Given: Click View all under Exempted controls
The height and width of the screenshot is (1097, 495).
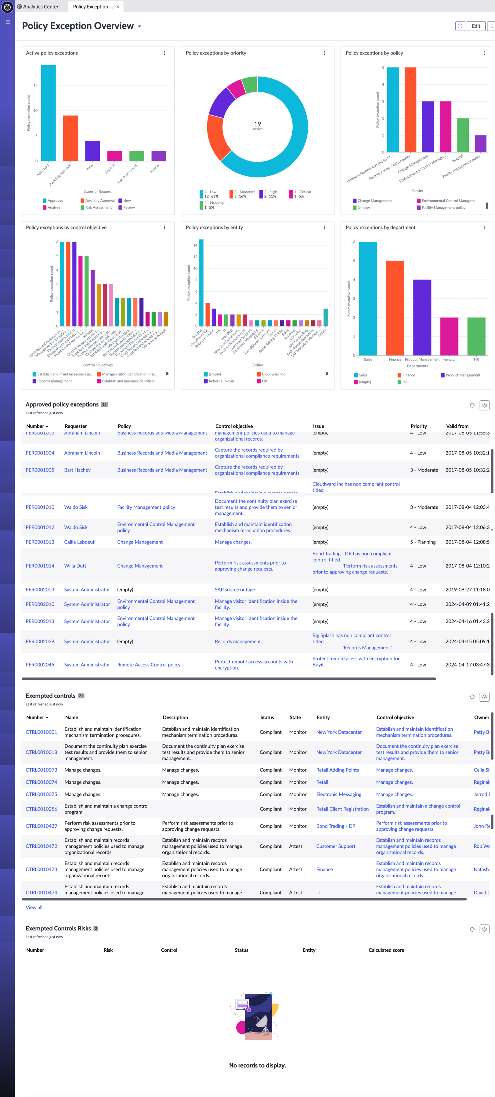Looking at the screenshot, I should [x=34, y=908].
